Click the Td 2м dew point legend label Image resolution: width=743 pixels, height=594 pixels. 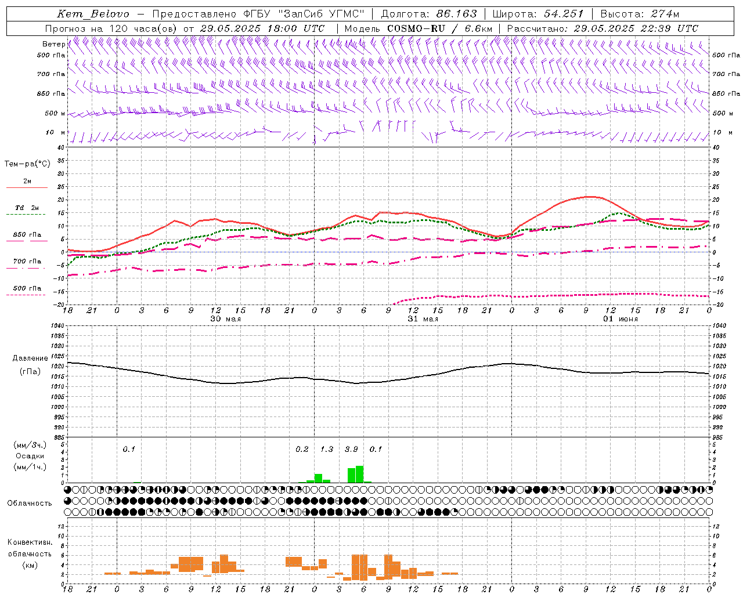(27, 208)
